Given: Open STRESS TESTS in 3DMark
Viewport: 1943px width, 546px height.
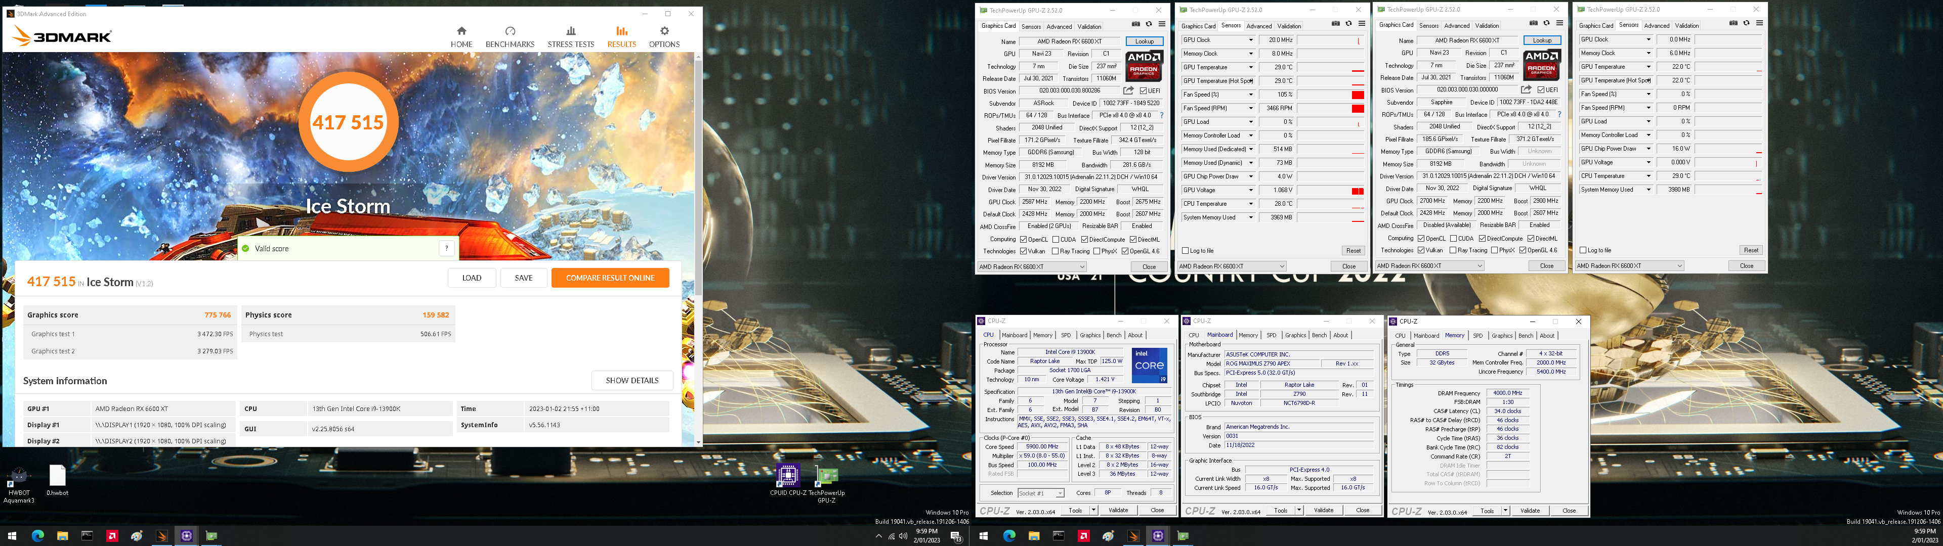Looking at the screenshot, I should [x=570, y=37].
